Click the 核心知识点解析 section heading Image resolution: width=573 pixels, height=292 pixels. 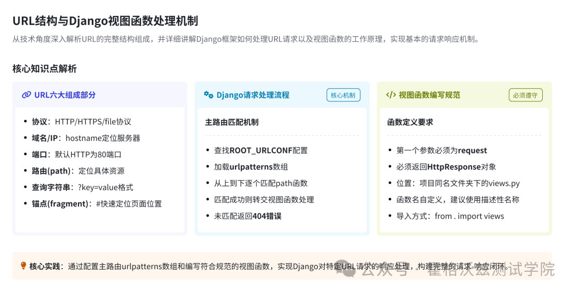point(45,68)
